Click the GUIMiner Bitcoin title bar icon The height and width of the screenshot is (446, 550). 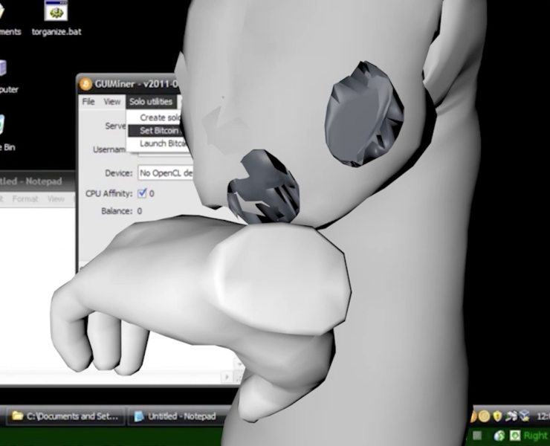coord(86,83)
